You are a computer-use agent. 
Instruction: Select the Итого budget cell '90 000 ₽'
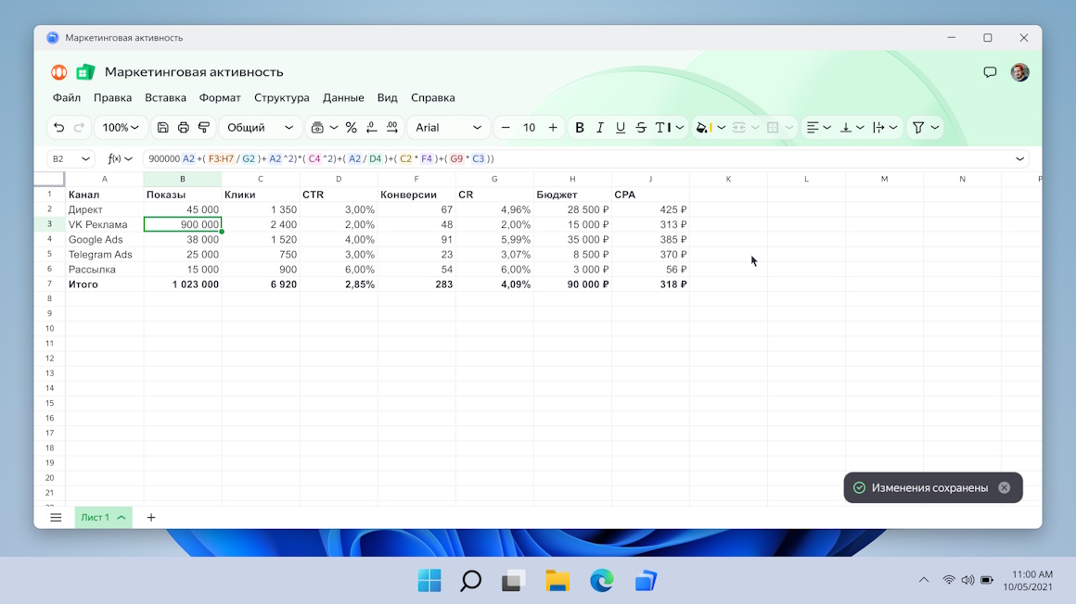coord(572,283)
